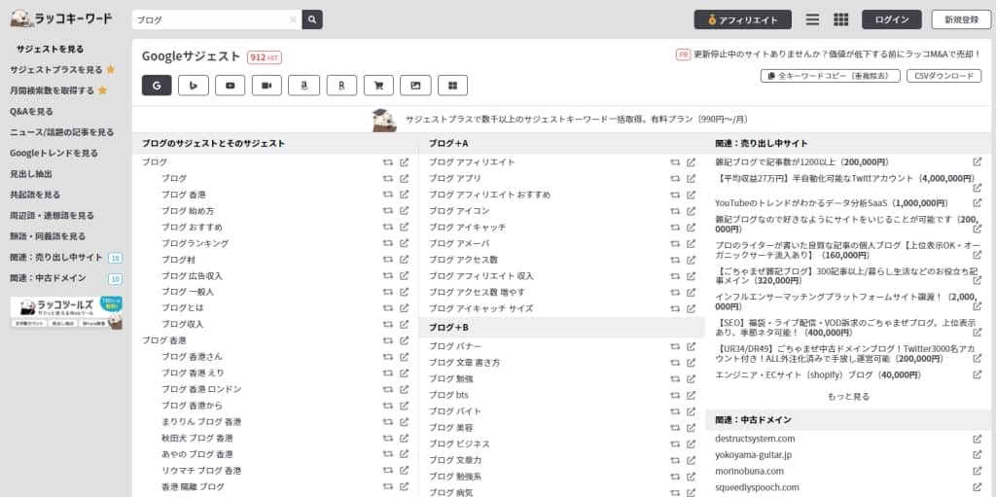This screenshot has height=497, width=996.
Task: Click into the keyword search field
Action: tap(209, 19)
